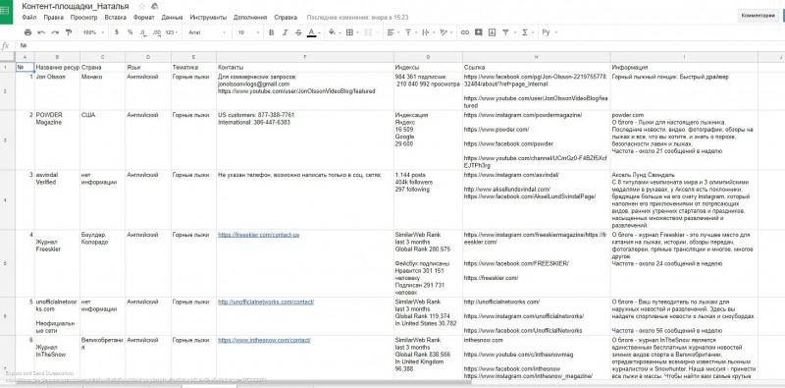Open the horizontal align dropdown

click(392, 32)
